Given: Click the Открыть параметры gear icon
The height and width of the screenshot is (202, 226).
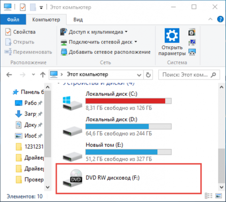Looking at the screenshot, I should 172,35.
